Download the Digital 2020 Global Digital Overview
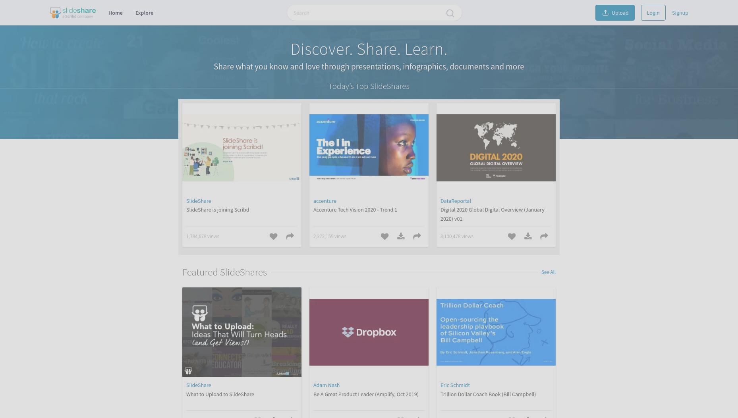 528,236
